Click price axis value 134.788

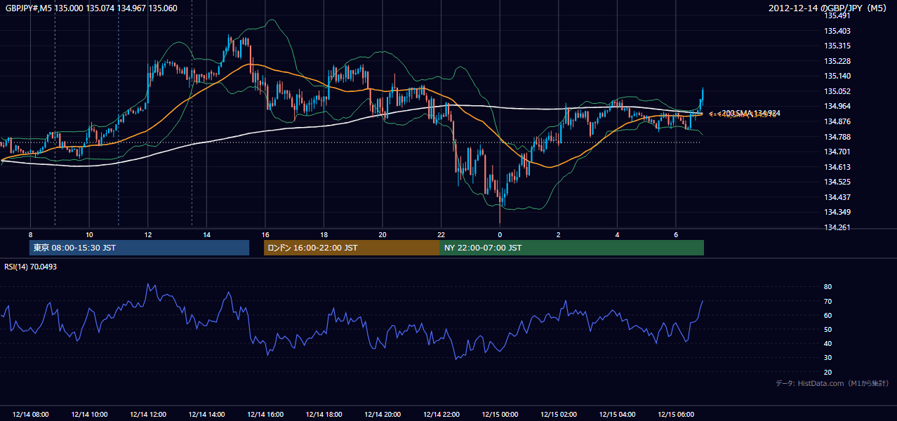[x=836, y=137]
